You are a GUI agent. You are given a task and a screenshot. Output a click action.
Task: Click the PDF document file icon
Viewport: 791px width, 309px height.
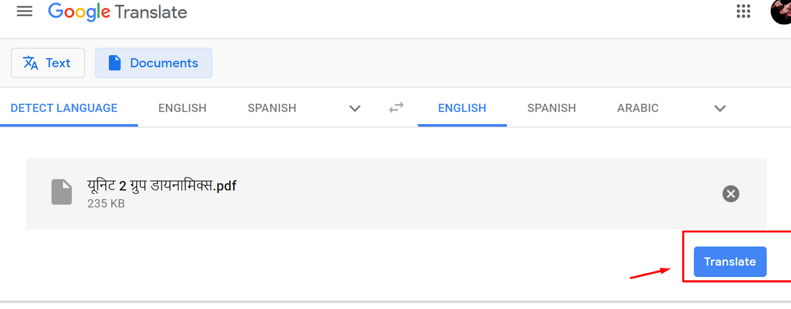tap(62, 192)
